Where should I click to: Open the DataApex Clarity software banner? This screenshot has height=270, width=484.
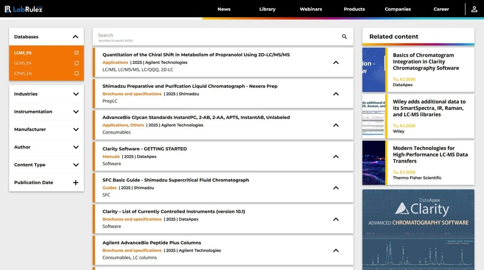pyautogui.click(x=418, y=230)
